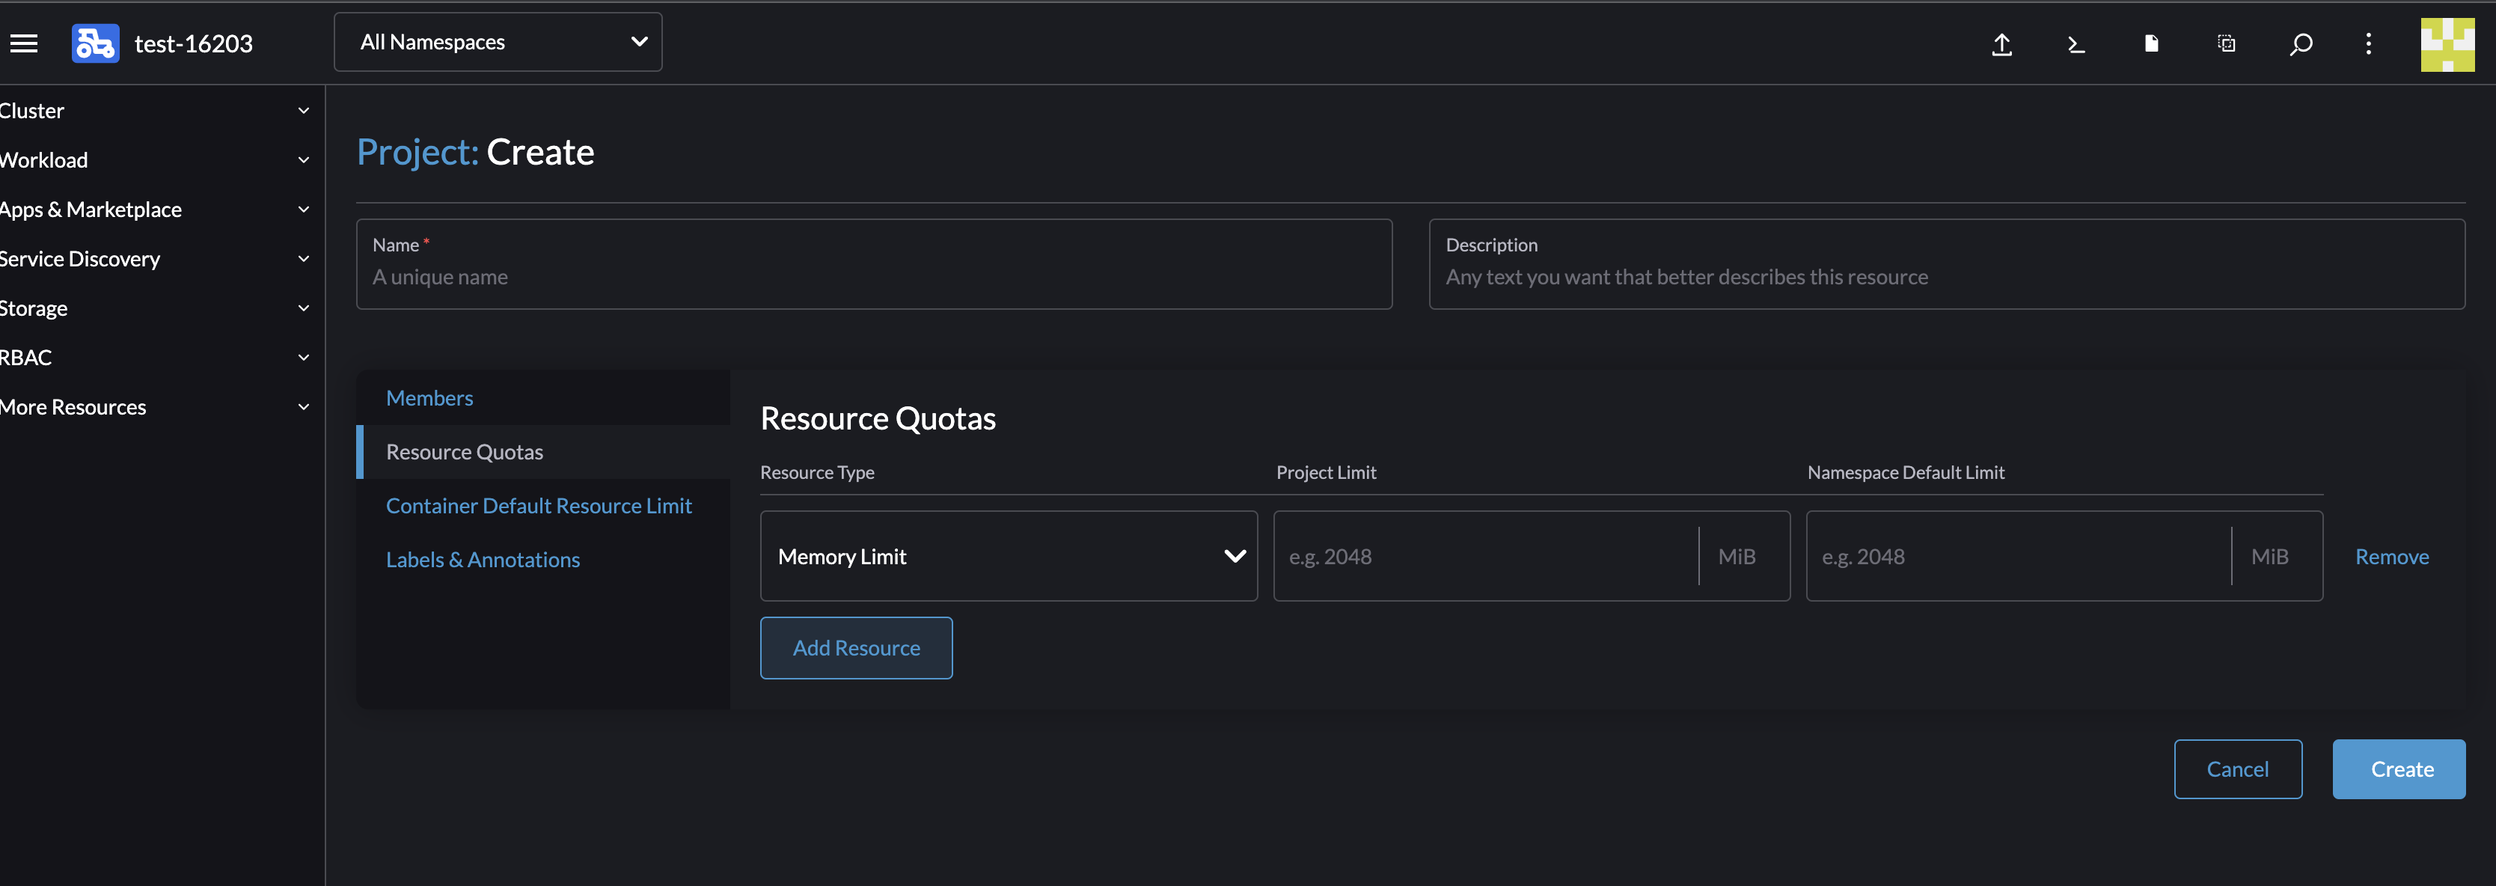Click the Rancher cluster logo icon
The width and height of the screenshot is (2496, 886).
tap(94, 43)
